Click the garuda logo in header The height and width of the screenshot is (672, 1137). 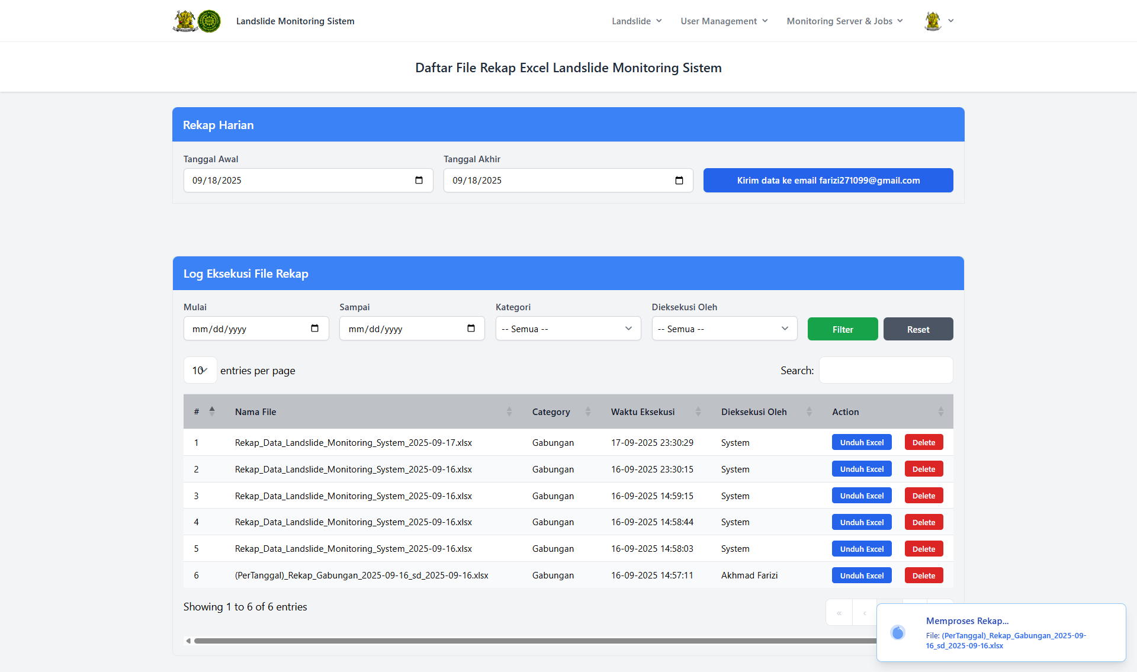pyautogui.click(x=185, y=21)
